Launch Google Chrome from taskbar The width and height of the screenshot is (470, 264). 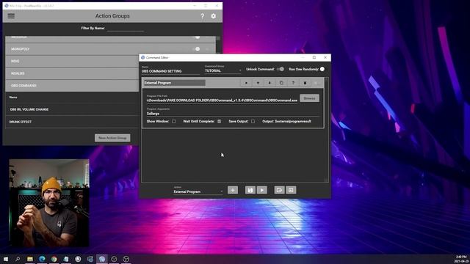[54, 259]
